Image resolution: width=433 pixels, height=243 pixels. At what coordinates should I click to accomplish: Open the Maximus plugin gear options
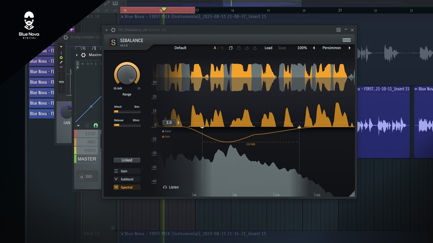(x=83, y=55)
